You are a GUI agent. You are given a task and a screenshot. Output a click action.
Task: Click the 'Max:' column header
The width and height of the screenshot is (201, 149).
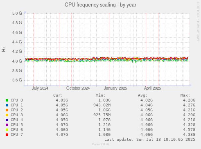click(x=185, y=95)
